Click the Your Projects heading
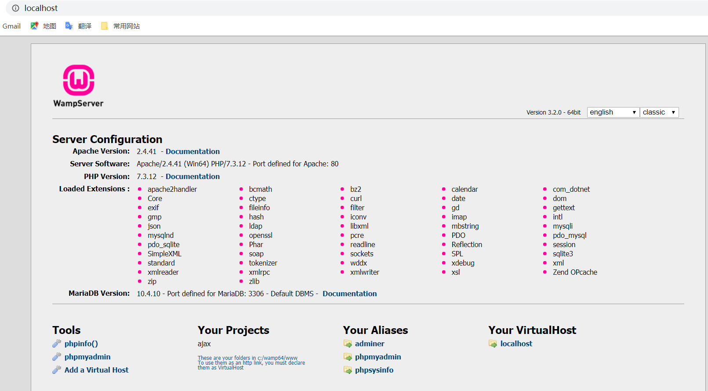The image size is (708, 391). [233, 330]
